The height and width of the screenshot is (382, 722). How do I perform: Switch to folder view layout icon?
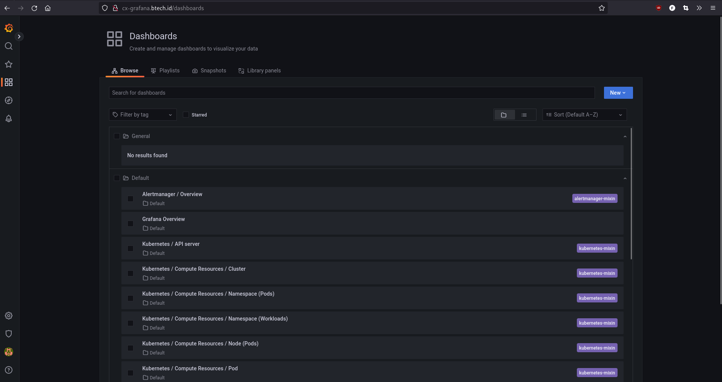(x=504, y=115)
